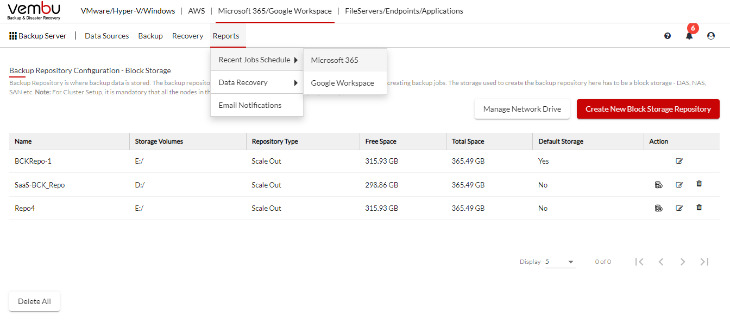Select Google Workspace in the submenu

coord(345,83)
